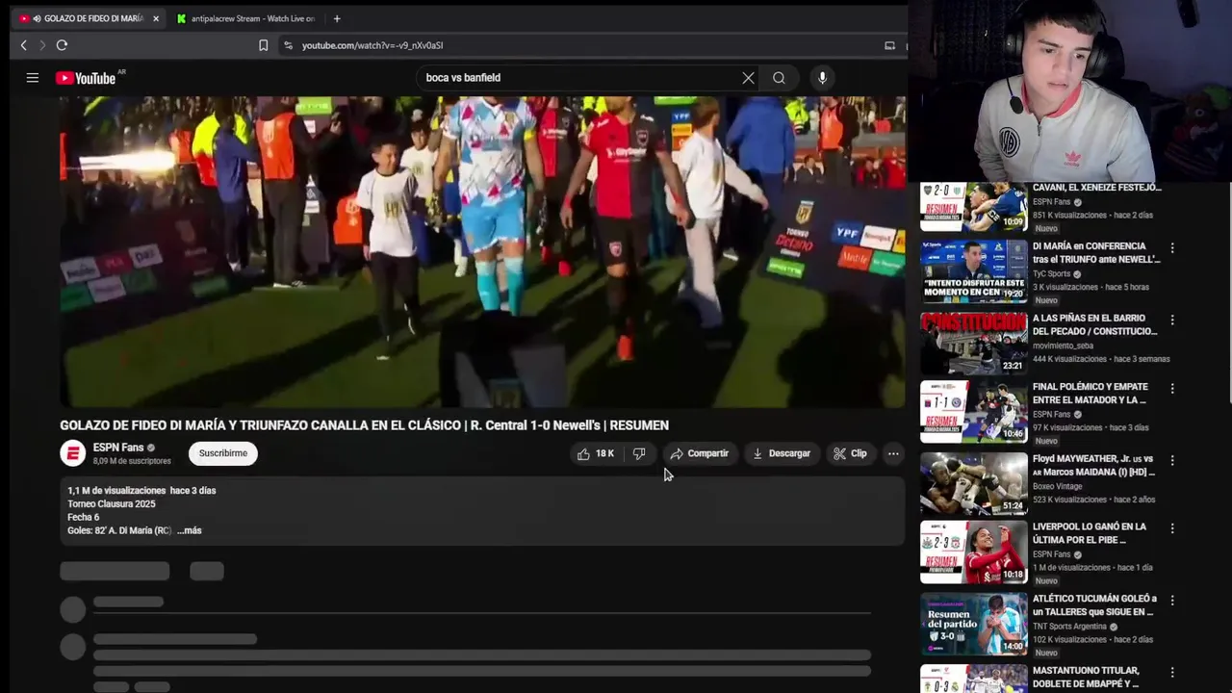Screen dimensions: 1232x693
Task: Open options menu for Floyd MAYWEATHER video
Action: tap(1171, 460)
